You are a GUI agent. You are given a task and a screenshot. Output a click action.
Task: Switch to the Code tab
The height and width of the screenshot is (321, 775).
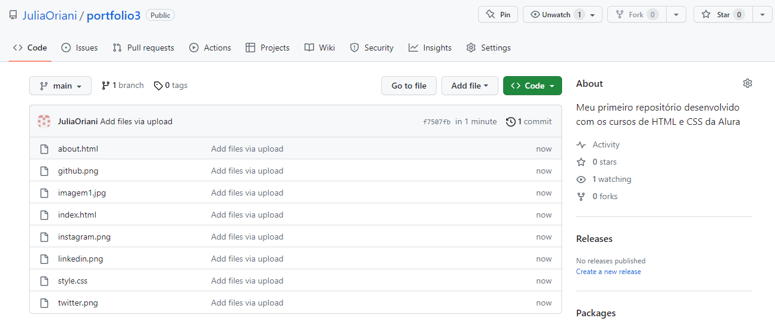click(30, 48)
